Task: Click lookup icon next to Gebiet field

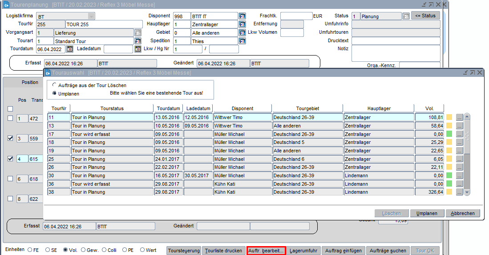Action: (x=242, y=33)
